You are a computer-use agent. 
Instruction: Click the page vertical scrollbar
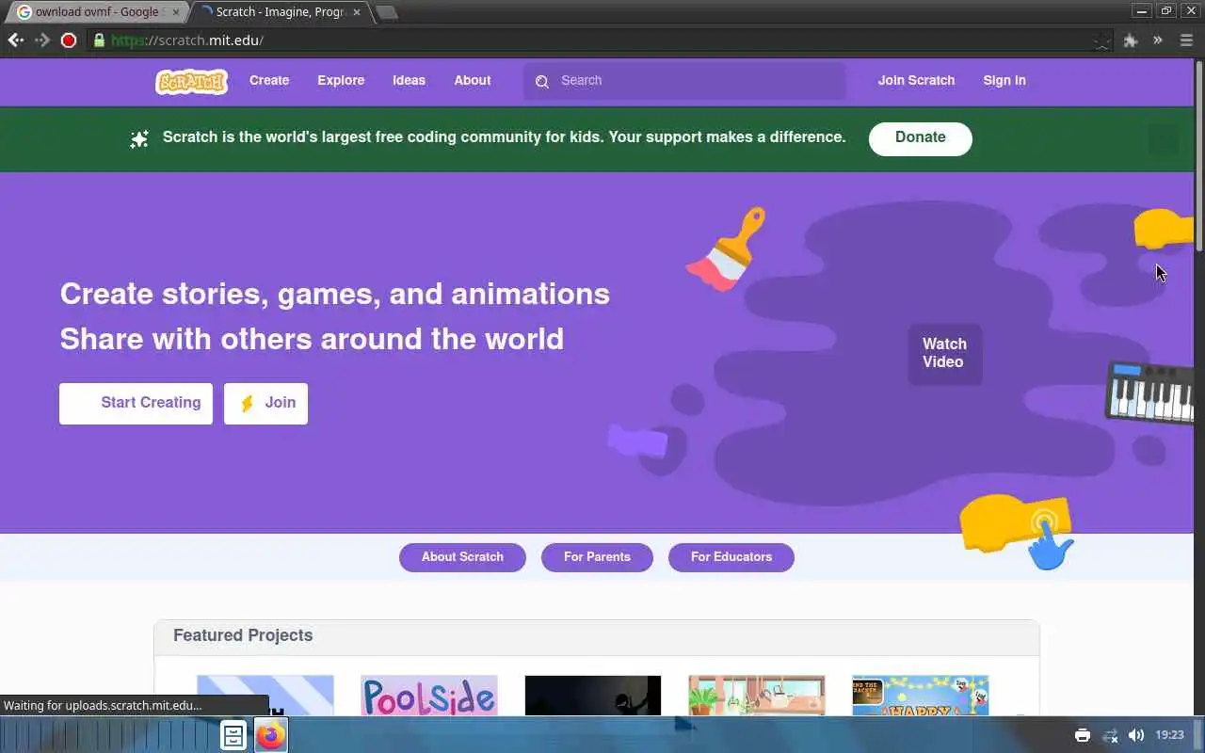point(1199,158)
